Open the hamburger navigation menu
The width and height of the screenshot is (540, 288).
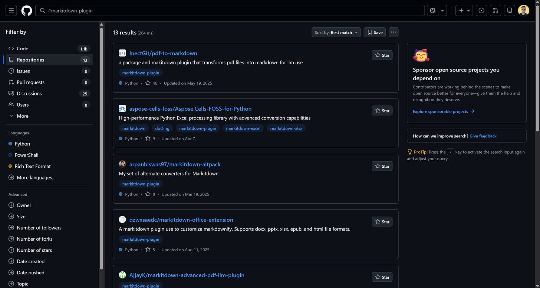(x=11, y=10)
